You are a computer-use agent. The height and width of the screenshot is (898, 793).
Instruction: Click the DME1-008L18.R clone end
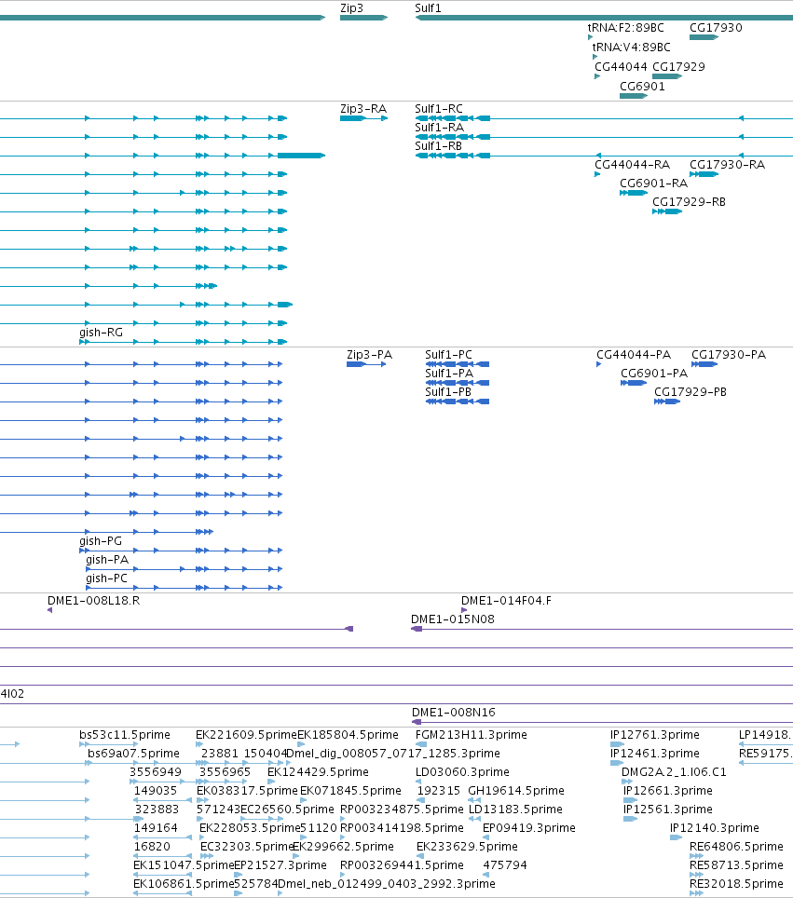(49, 610)
